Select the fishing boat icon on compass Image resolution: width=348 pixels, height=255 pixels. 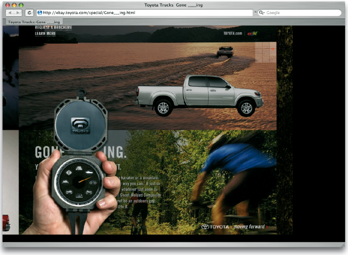[x=79, y=195]
